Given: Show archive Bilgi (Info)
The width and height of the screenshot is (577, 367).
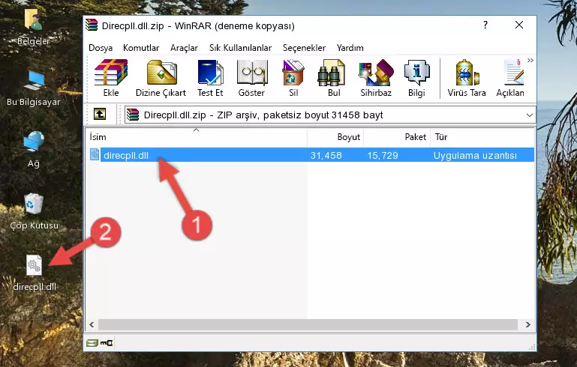Looking at the screenshot, I should [416, 78].
